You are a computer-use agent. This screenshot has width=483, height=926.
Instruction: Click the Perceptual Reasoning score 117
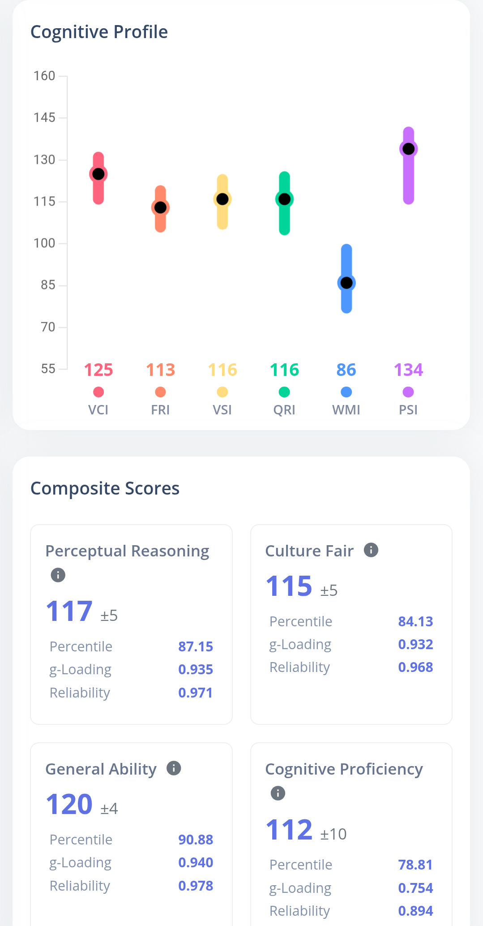point(69,611)
